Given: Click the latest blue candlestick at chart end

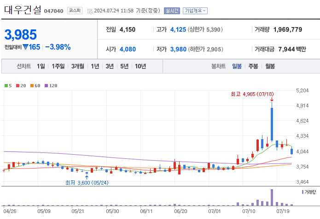Looking at the screenshot, I should [291, 152].
